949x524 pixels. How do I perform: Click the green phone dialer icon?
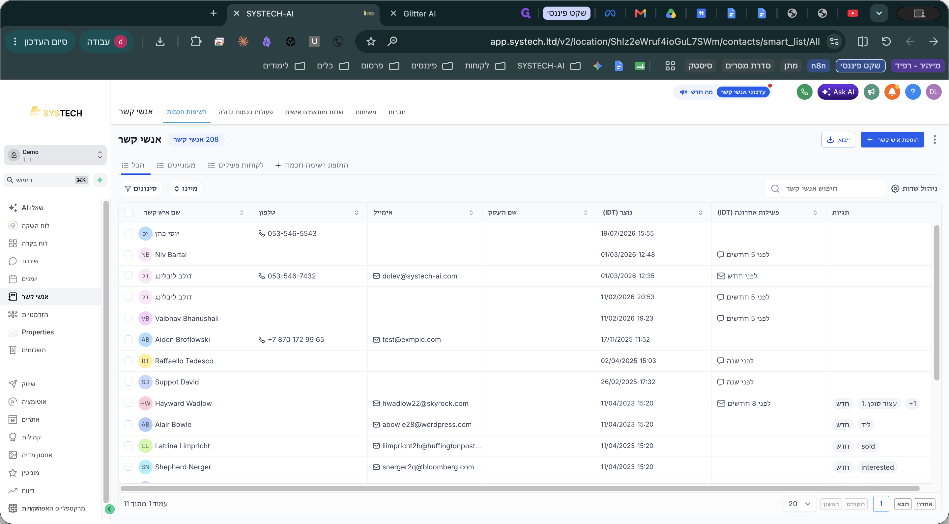point(804,92)
